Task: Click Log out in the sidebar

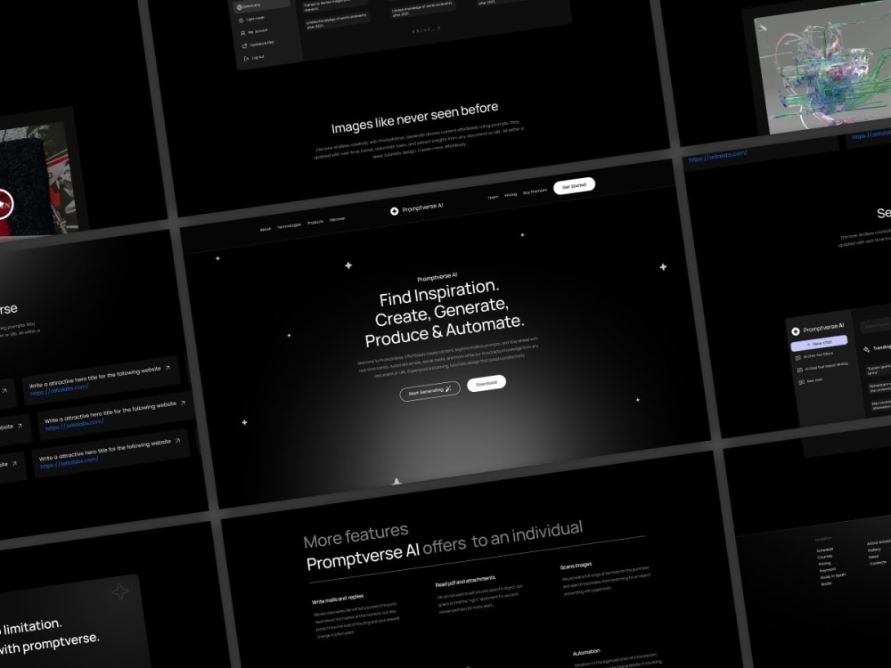Action: tap(257, 57)
